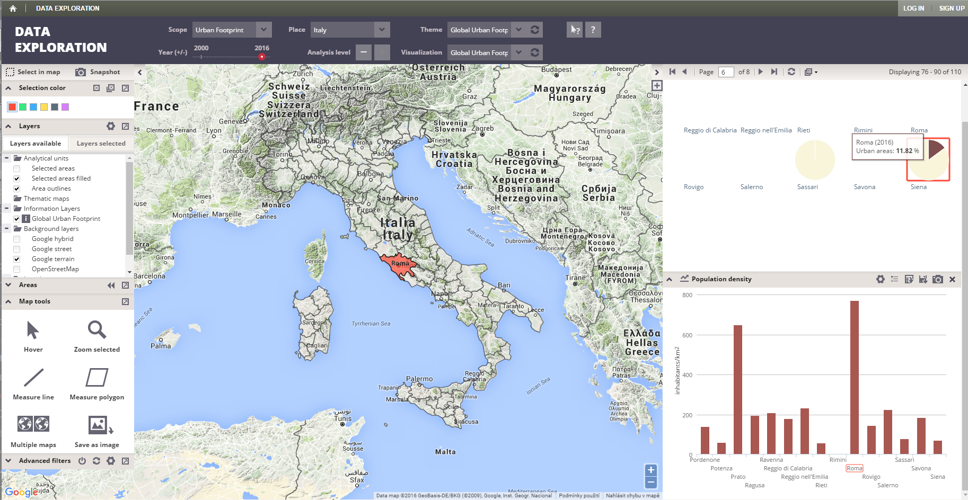
Task: Open Advanced filters settings gear
Action: click(111, 461)
